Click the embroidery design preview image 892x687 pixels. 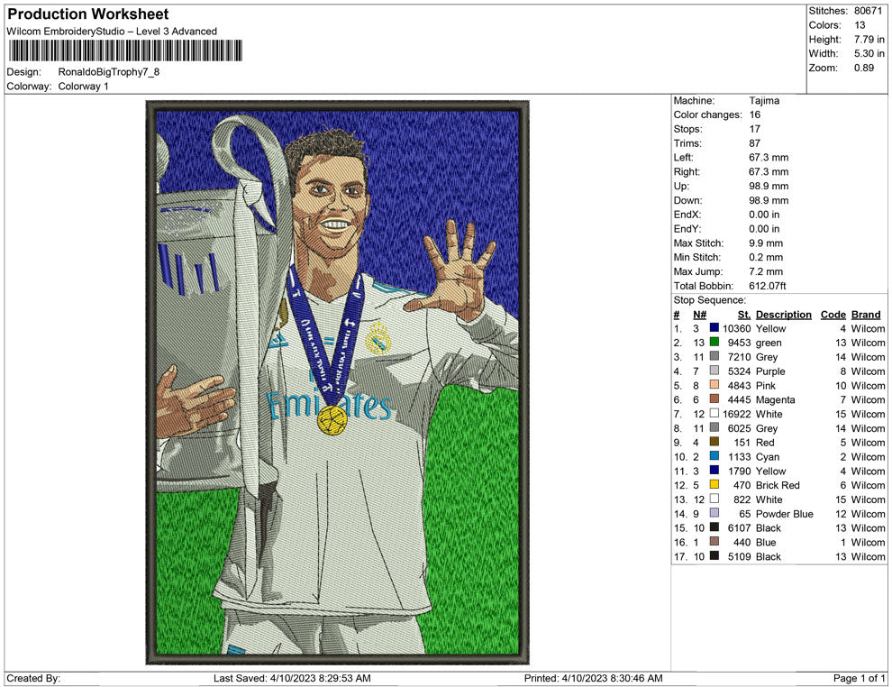point(337,382)
